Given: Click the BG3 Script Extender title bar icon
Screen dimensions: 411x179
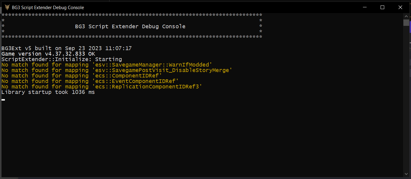Looking at the screenshot, I should [7, 7].
